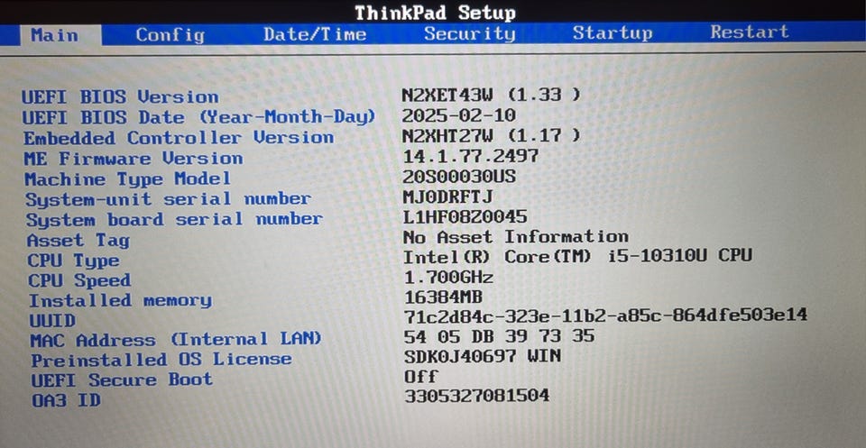
Task: Click the value N2XET43W (1.33 )
Action: (x=491, y=95)
